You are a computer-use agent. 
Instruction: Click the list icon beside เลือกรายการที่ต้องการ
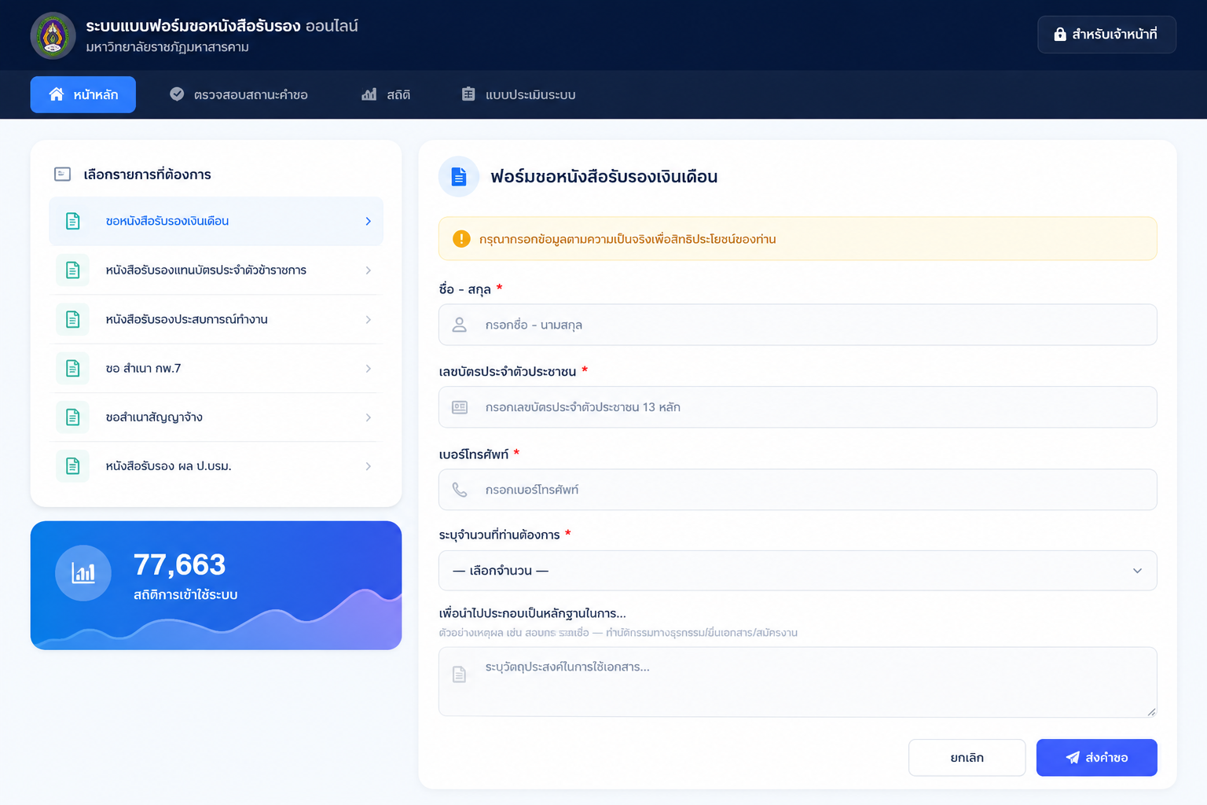coord(63,175)
